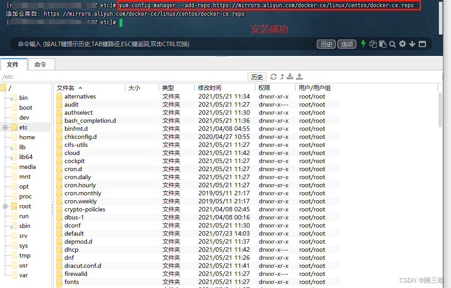Click the 历史 button above the file list
This screenshot has width=451, height=288.
coord(257,77)
